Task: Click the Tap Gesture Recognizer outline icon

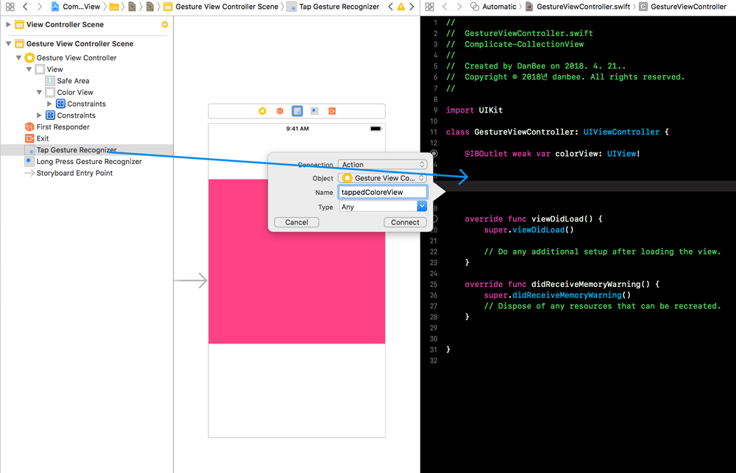Action: [x=29, y=150]
